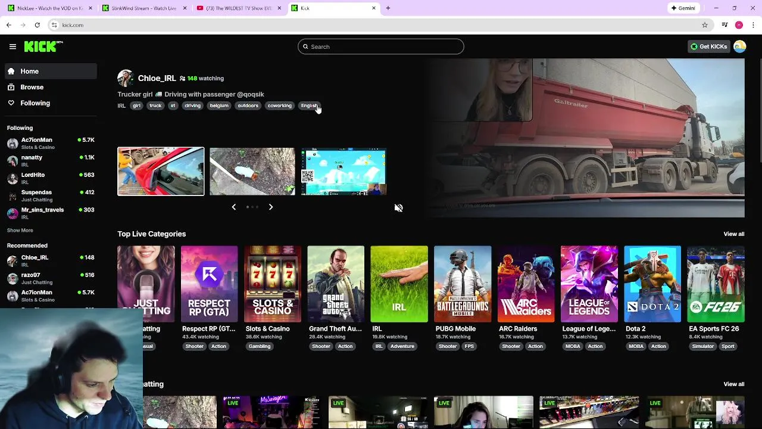Open a new browser tab

pyautogui.click(x=388, y=8)
